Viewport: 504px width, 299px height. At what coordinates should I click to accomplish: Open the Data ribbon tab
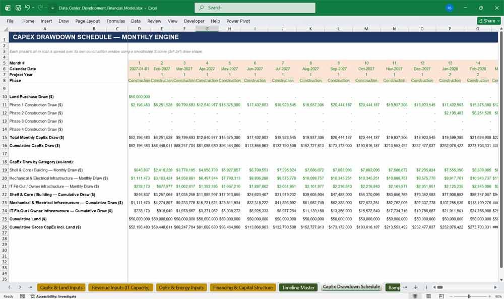(x=136, y=21)
